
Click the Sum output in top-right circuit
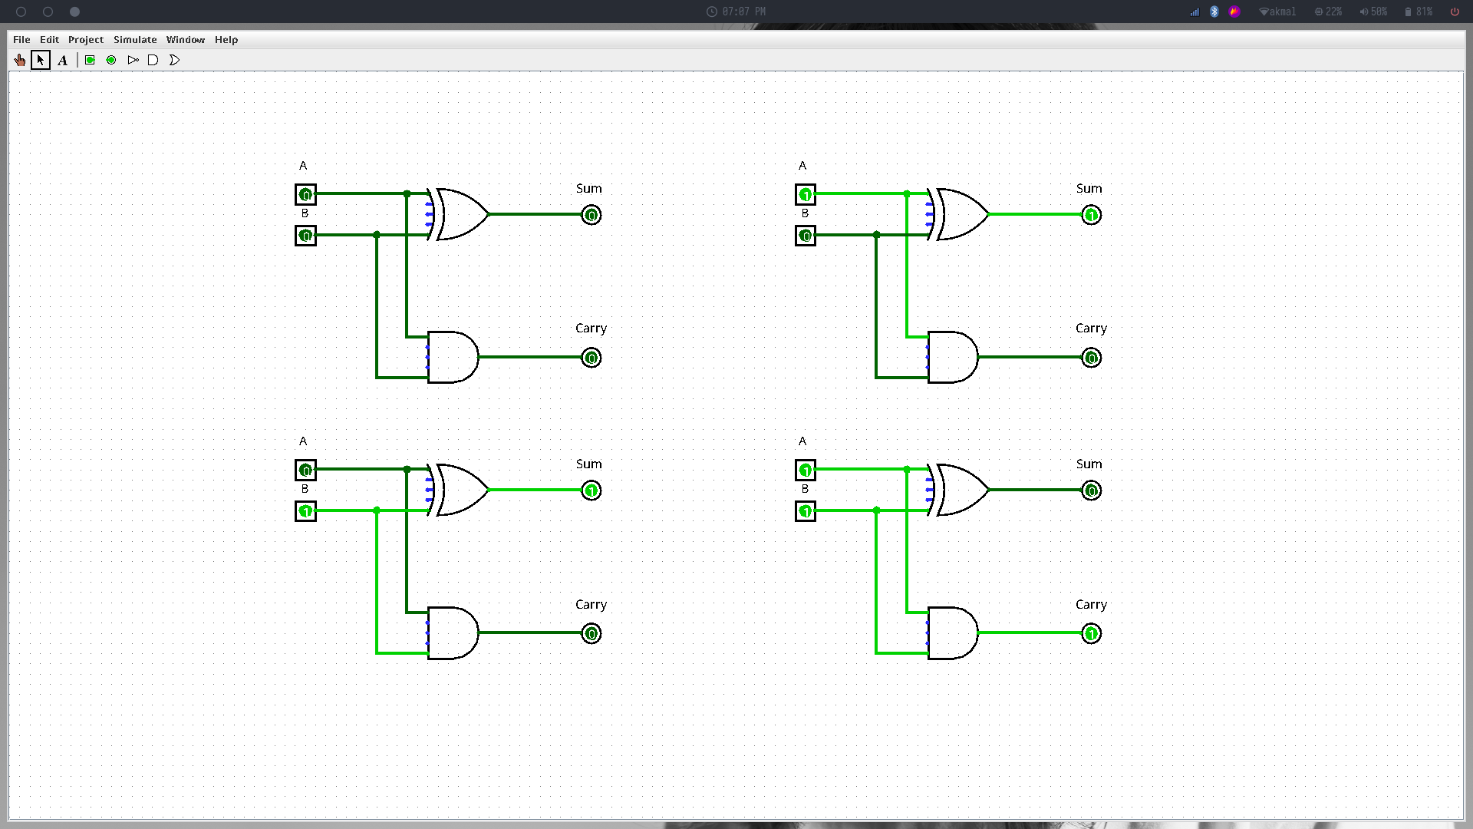pos(1091,216)
